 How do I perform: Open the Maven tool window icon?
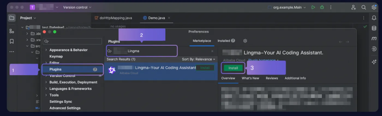[x=374, y=39]
